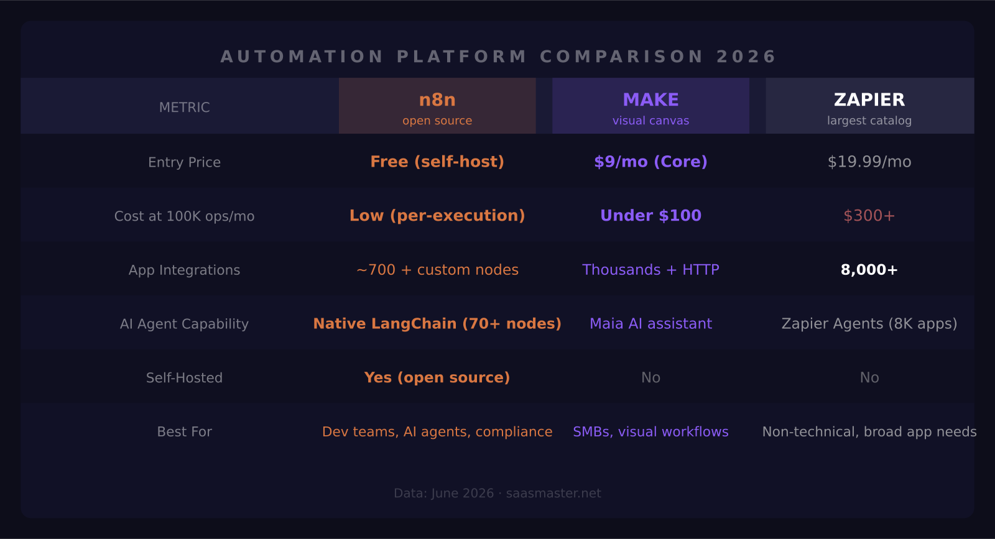Select the n8n open source column header
Screen dimensions: 995x539
coord(437,106)
